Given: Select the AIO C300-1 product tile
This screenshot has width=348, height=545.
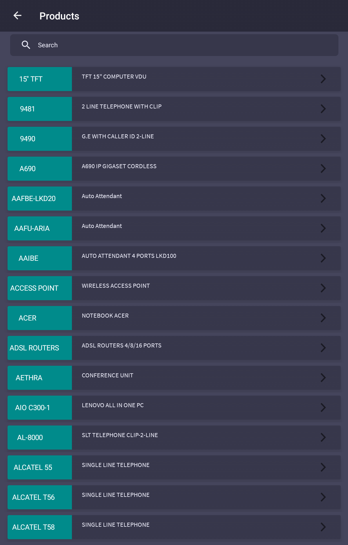Looking at the screenshot, I should pyautogui.click(x=40, y=408).
